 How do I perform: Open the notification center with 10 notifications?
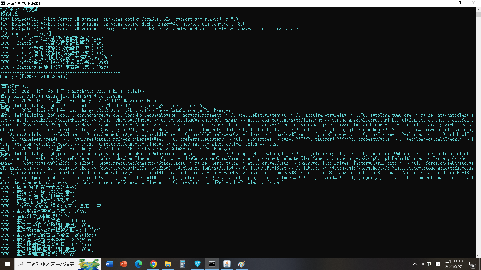pyautogui.click(x=472, y=264)
